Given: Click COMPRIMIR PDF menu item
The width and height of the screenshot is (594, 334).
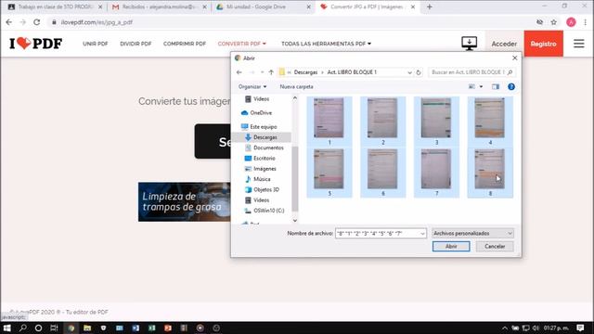Looking at the screenshot, I should tap(185, 44).
